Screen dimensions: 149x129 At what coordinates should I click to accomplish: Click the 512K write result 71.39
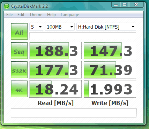click(x=110, y=70)
